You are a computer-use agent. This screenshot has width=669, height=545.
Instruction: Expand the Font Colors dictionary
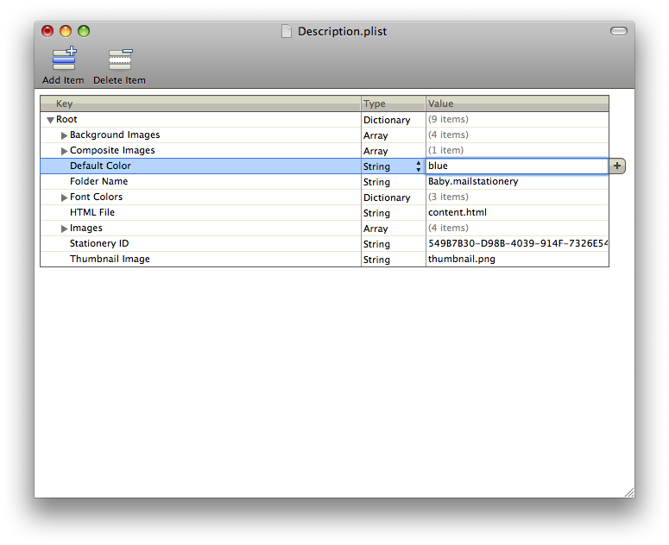64,197
